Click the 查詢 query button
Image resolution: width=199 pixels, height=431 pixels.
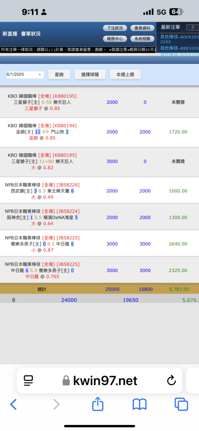click(x=59, y=75)
